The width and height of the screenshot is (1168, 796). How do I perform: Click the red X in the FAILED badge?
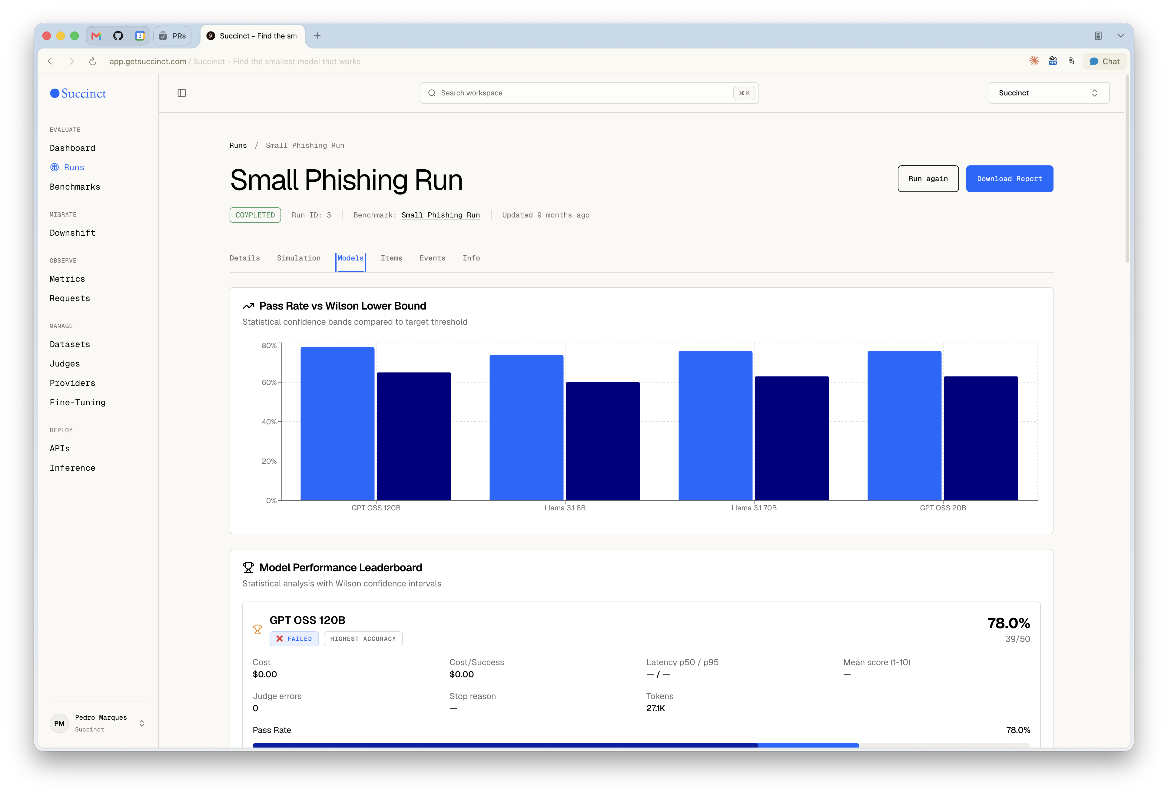(x=280, y=639)
